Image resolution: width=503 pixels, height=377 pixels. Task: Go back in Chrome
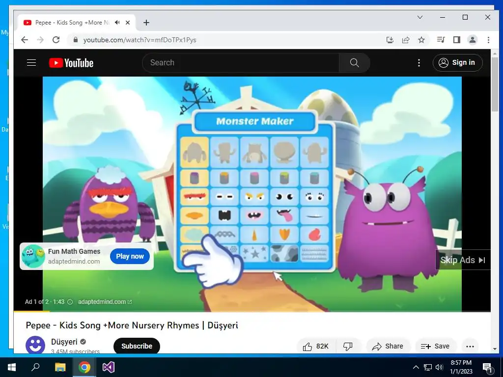[x=25, y=40]
